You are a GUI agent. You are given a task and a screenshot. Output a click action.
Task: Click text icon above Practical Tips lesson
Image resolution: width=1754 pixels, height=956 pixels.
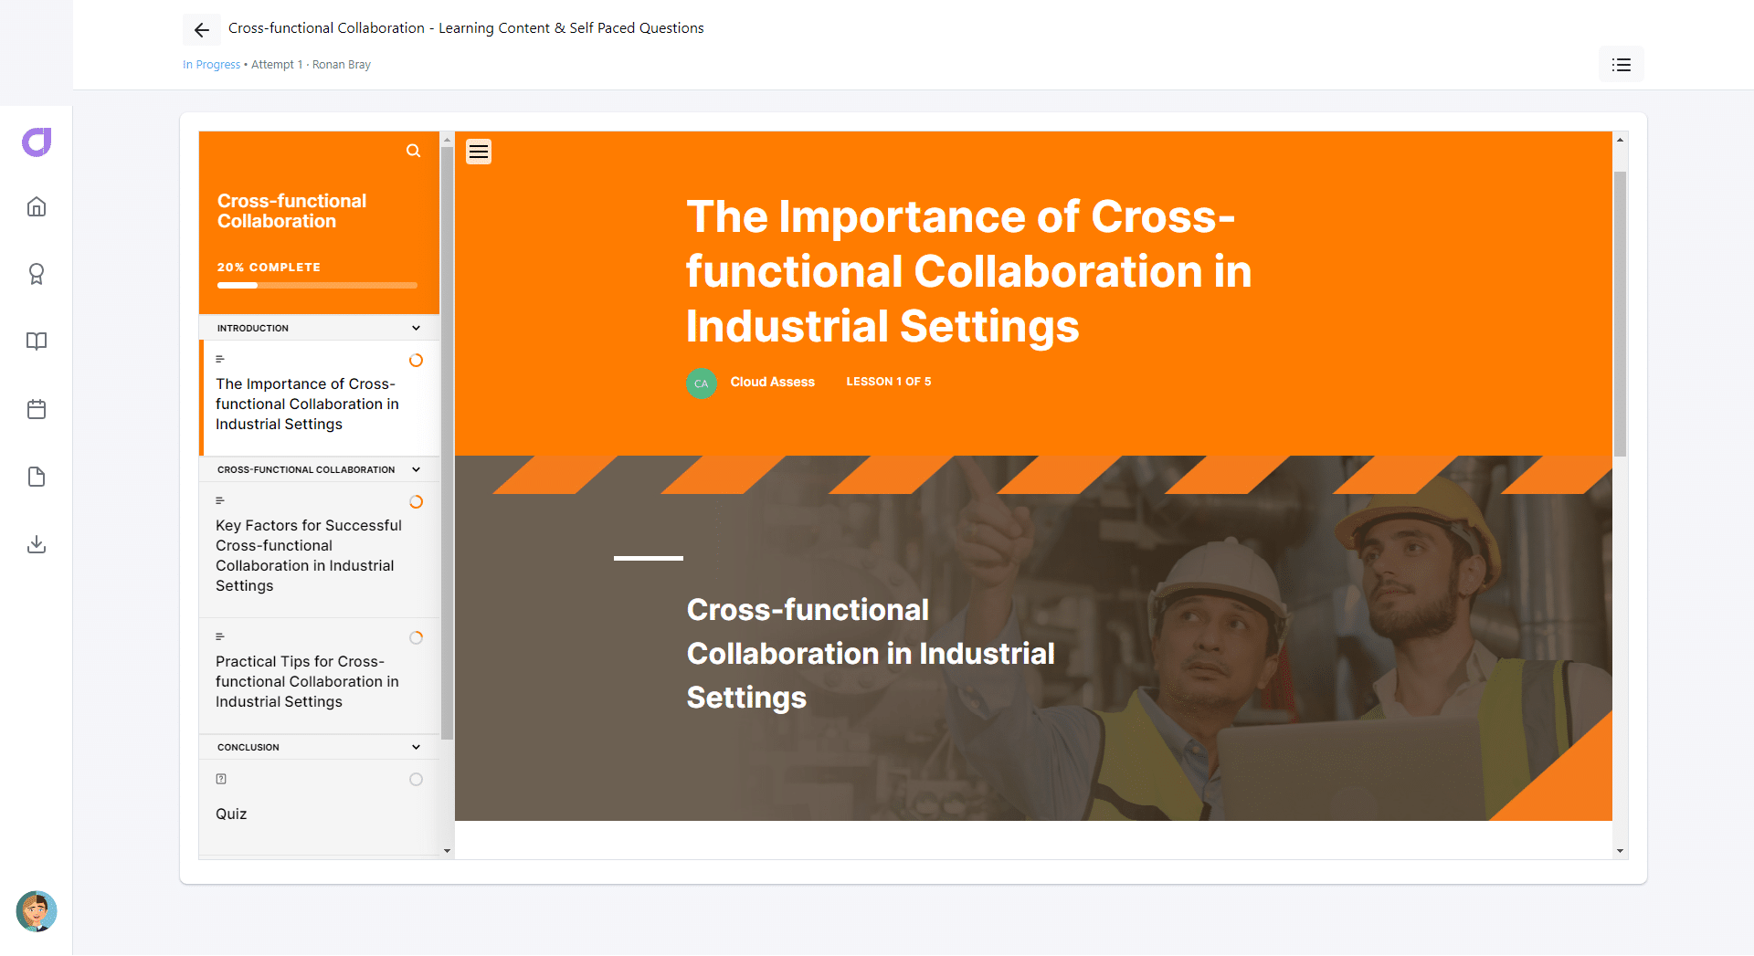tap(220, 636)
